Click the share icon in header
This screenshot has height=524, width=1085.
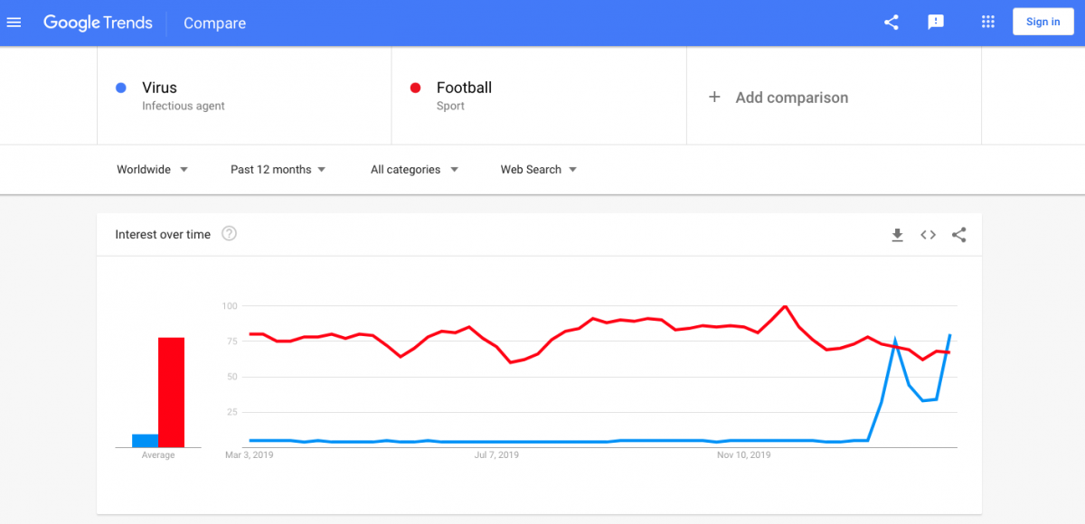tap(892, 23)
